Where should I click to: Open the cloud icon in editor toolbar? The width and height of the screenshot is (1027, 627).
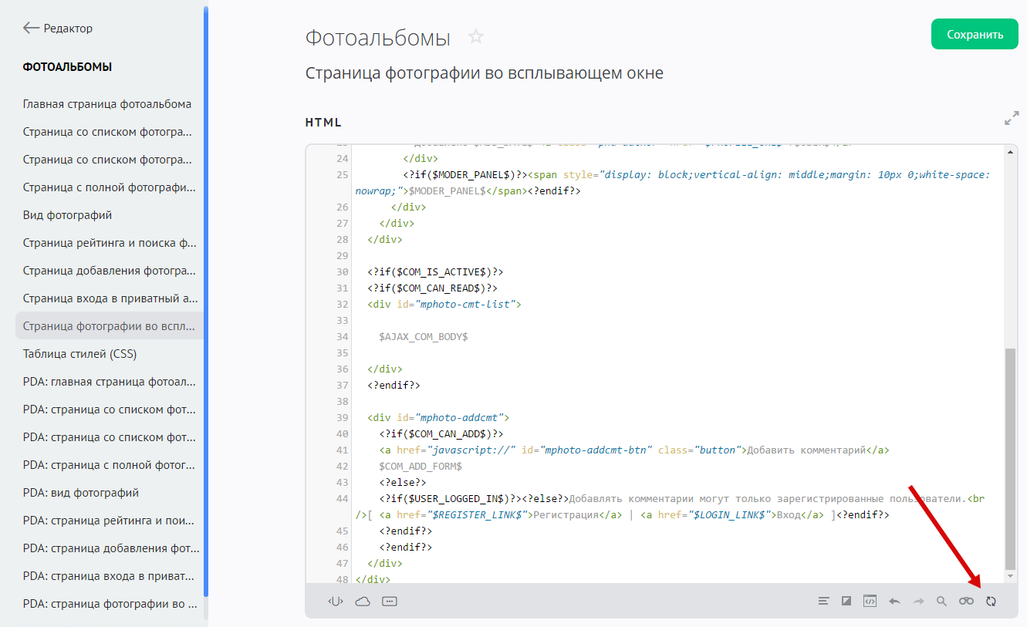point(363,602)
